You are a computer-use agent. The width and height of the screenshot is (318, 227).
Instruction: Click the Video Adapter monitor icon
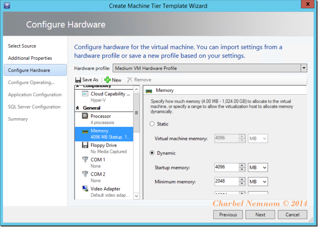tap(85, 188)
